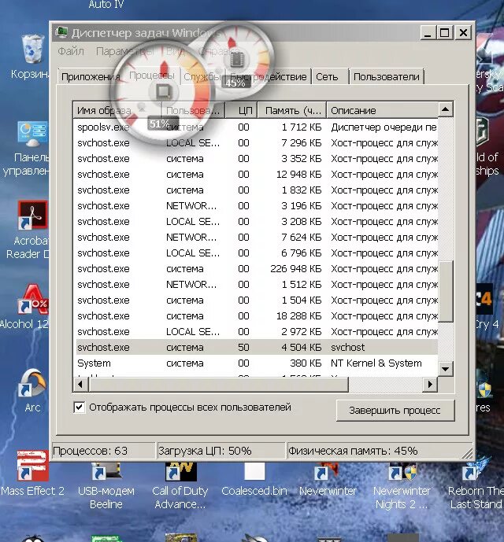The image size is (504, 542).
Task: Select svchost.exe with 7 624 КБ memory
Action: [255, 237]
